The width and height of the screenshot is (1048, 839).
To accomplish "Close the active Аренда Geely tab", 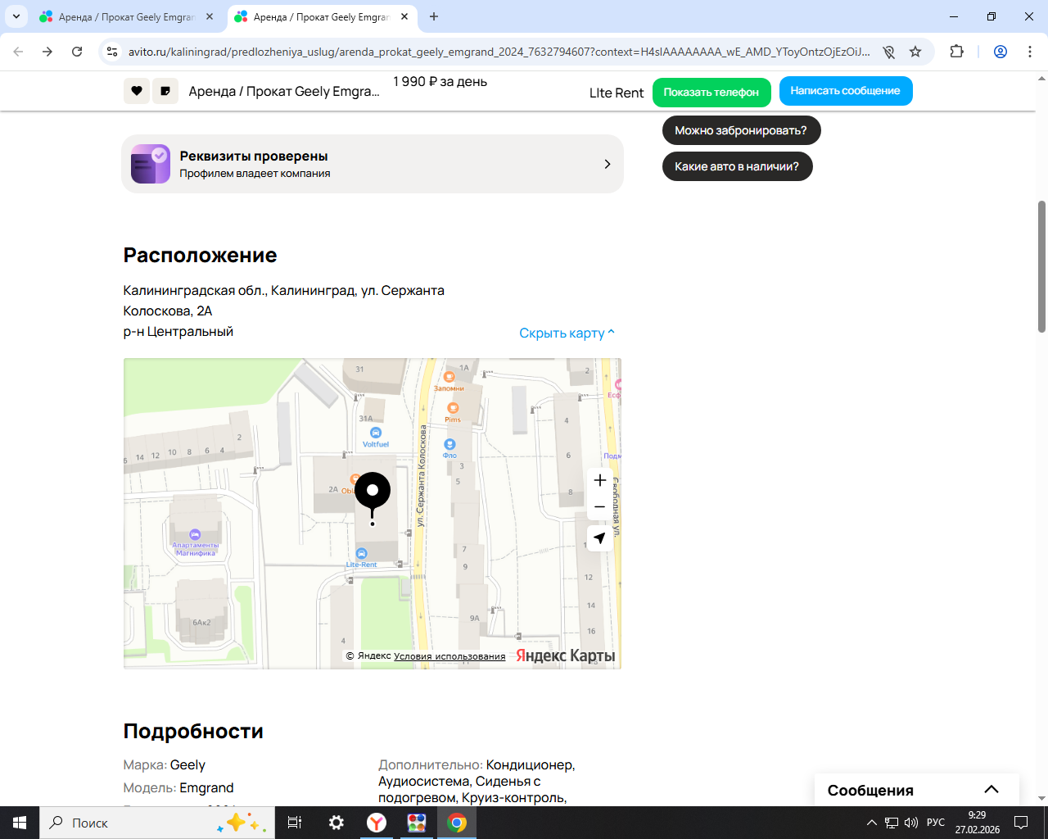I will [404, 16].
